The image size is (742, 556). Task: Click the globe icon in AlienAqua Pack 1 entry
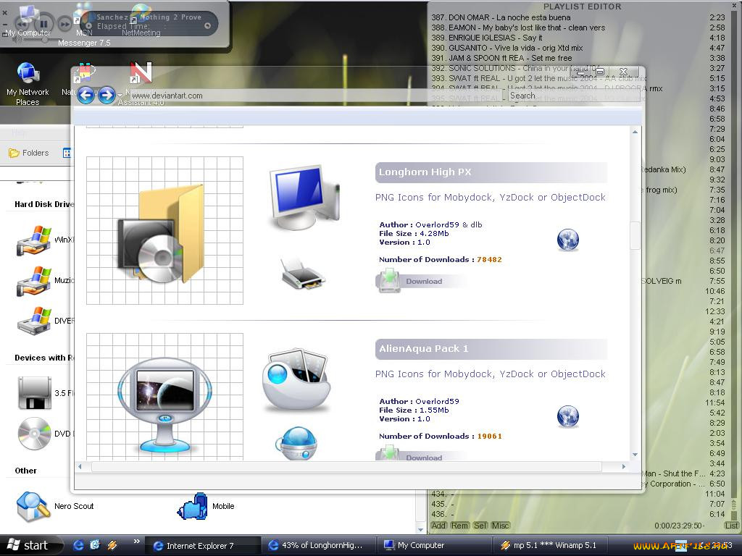click(568, 416)
